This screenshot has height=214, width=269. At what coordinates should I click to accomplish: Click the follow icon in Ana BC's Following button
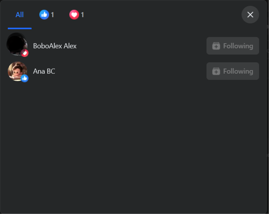click(x=216, y=71)
